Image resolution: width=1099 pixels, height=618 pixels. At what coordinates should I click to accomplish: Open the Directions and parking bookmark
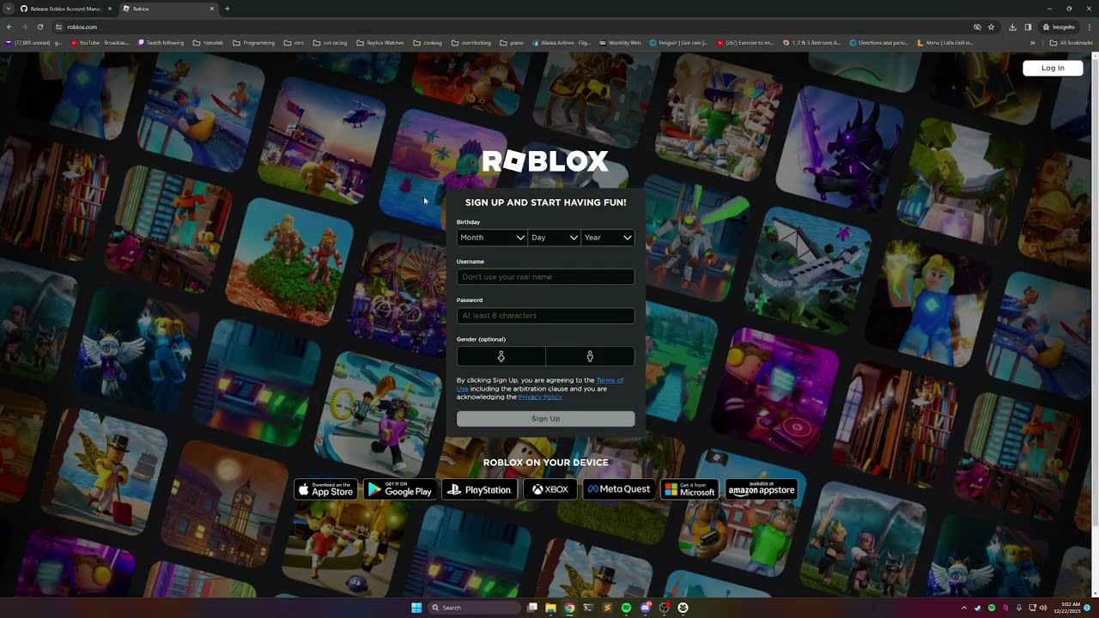pyautogui.click(x=877, y=42)
